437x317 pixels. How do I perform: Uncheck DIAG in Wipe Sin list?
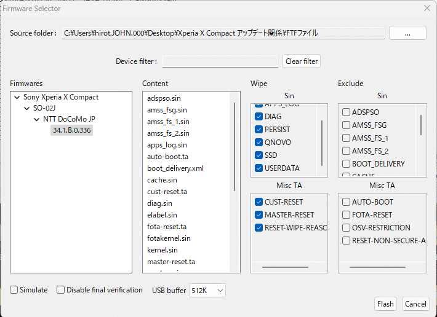point(259,117)
